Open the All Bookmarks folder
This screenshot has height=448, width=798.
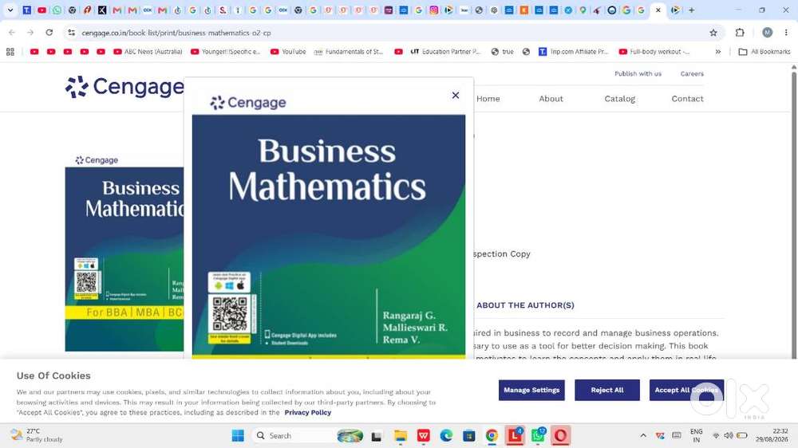point(764,51)
